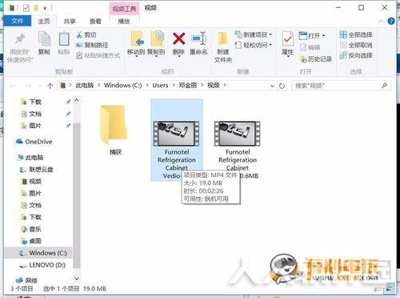Select LENOVO (D:) drive in the tree

(42, 265)
